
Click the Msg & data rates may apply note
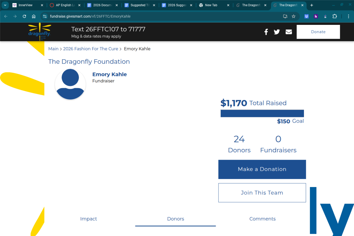pyautogui.click(x=96, y=36)
